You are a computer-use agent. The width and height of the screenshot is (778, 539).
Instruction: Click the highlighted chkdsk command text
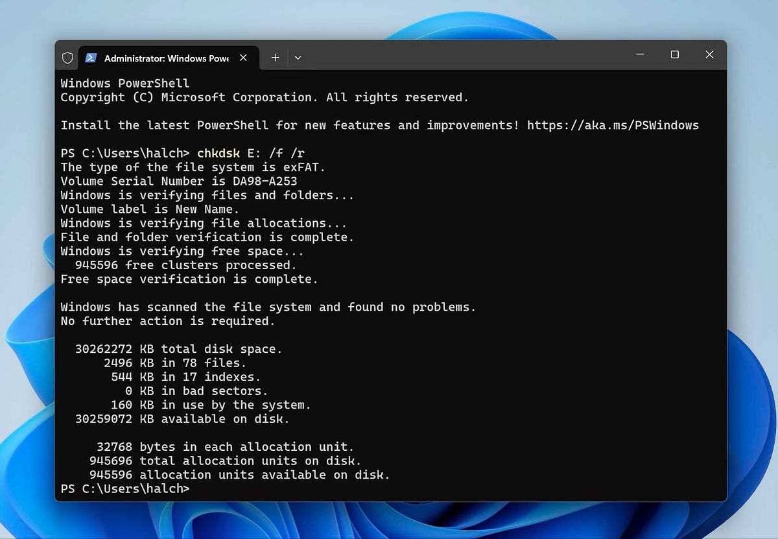(x=219, y=153)
